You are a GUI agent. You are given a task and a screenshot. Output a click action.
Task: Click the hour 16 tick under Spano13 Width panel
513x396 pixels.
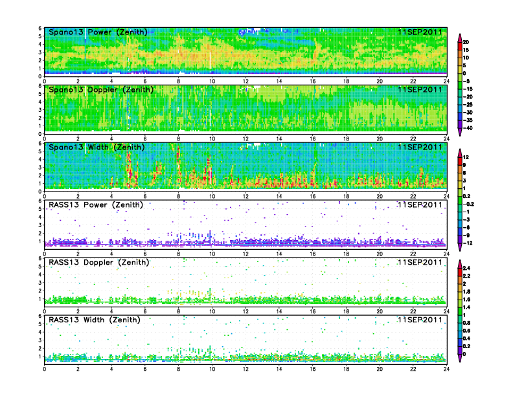pyautogui.click(x=312, y=196)
